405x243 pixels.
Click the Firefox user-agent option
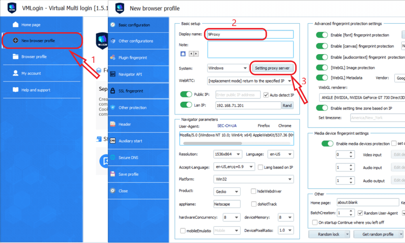tap(264, 125)
